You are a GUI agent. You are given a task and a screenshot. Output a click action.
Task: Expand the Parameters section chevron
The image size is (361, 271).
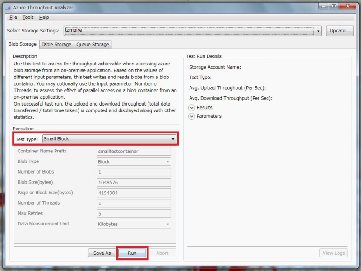point(191,116)
